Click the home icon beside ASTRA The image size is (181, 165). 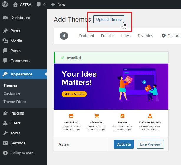(x=15, y=5)
